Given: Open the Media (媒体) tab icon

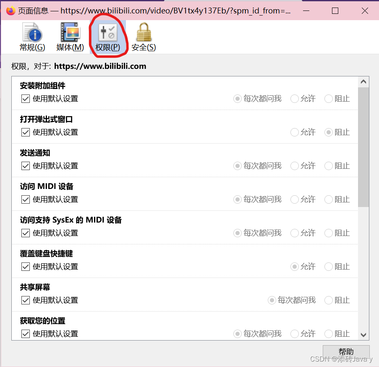Looking at the screenshot, I should click(x=70, y=37).
